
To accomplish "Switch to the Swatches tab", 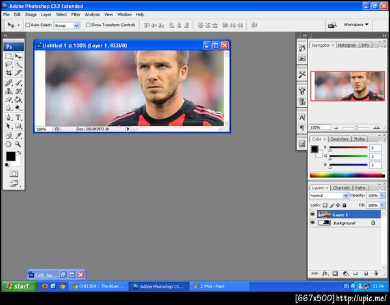I will pyautogui.click(x=339, y=139).
